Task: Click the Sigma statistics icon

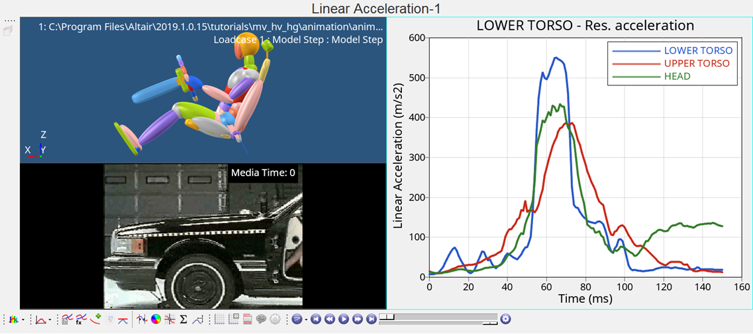Action: [x=183, y=319]
